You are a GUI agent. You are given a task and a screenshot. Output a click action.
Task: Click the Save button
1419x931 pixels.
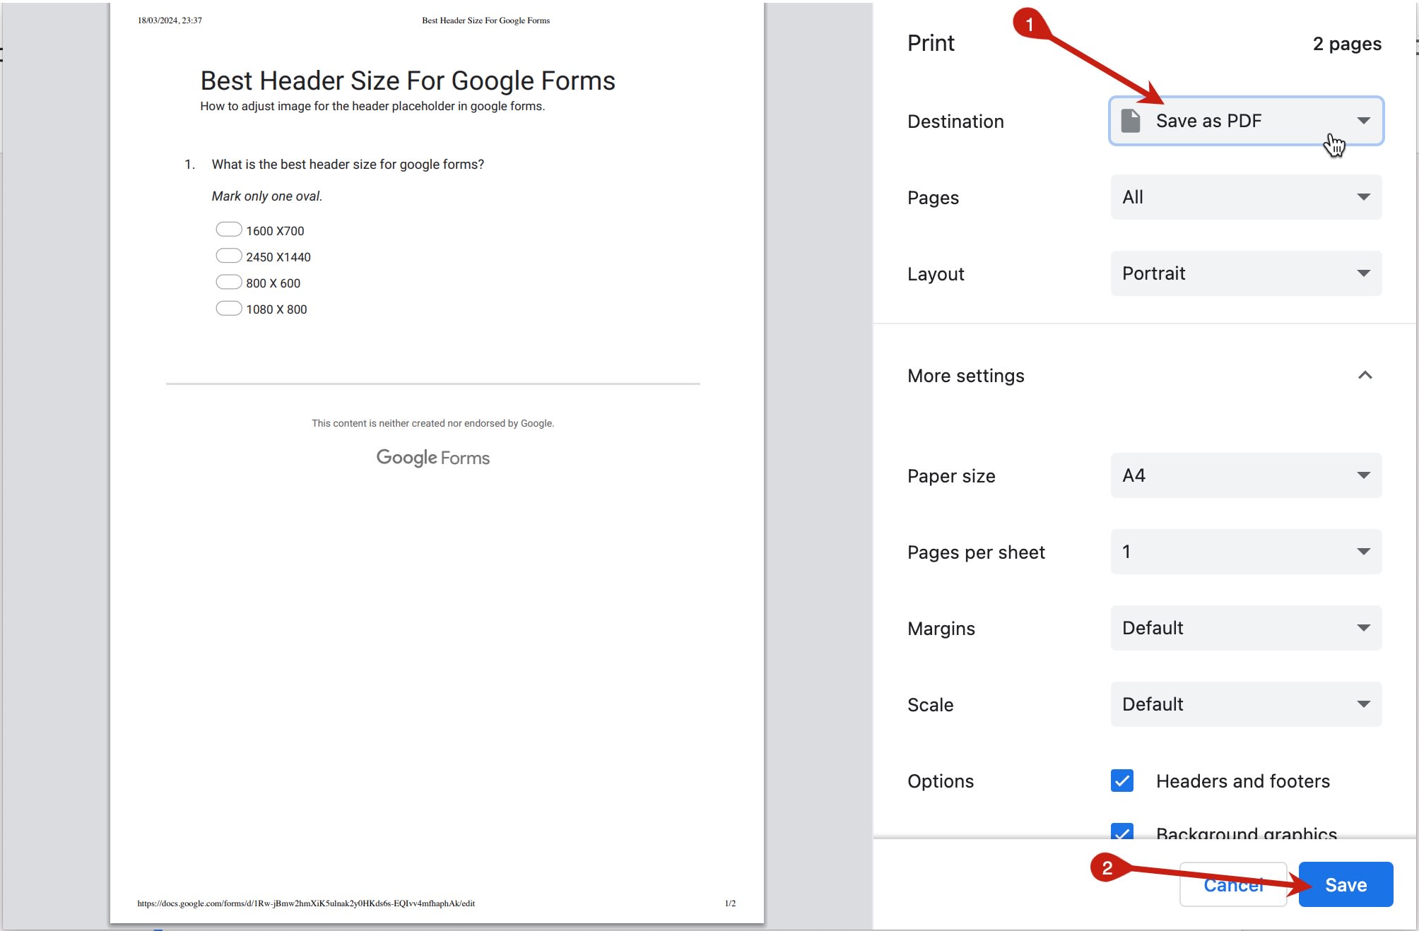pyautogui.click(x=1345, y=884)
